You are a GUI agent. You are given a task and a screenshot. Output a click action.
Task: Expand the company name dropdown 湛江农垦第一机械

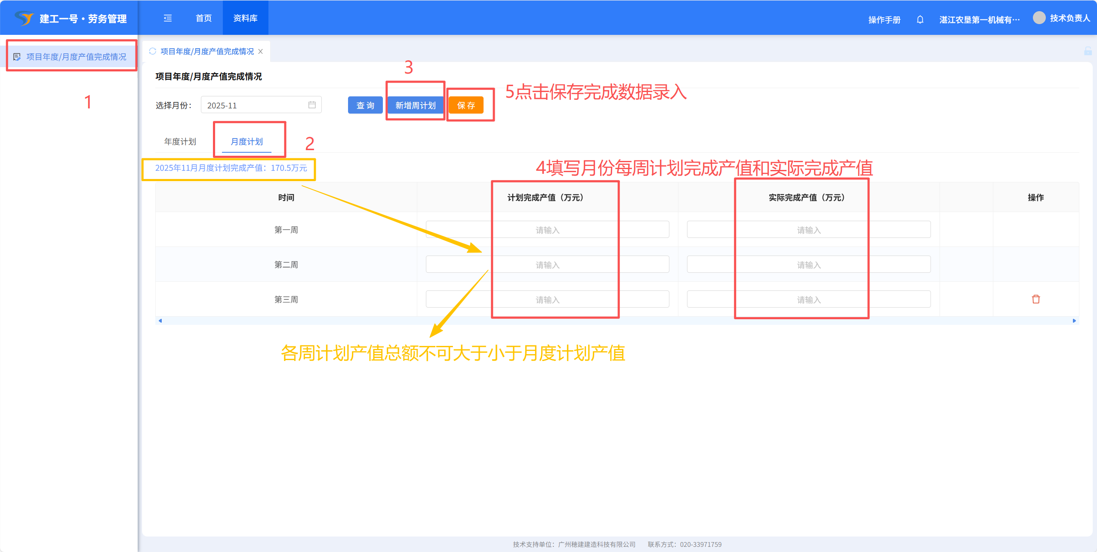pos(979,20)
